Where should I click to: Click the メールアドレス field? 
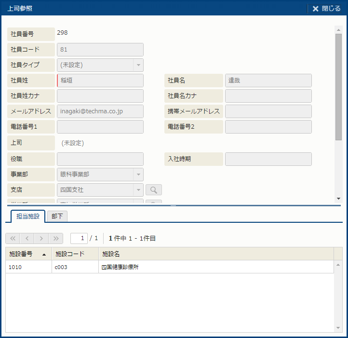click(x=100, y=111)
